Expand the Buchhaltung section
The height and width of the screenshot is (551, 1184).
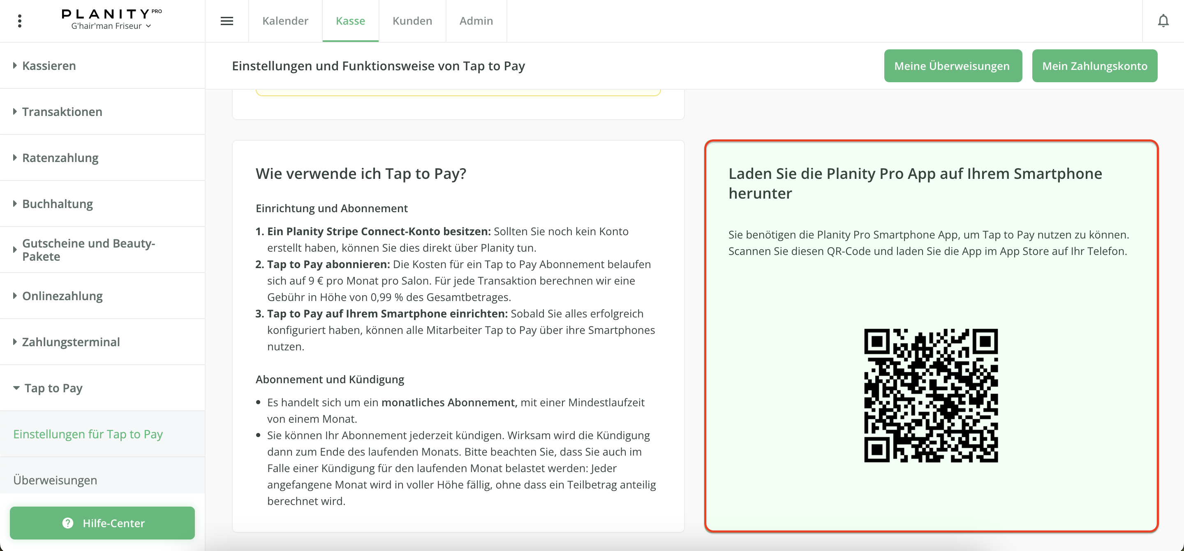pyautogui.click(x=57, y=204)
